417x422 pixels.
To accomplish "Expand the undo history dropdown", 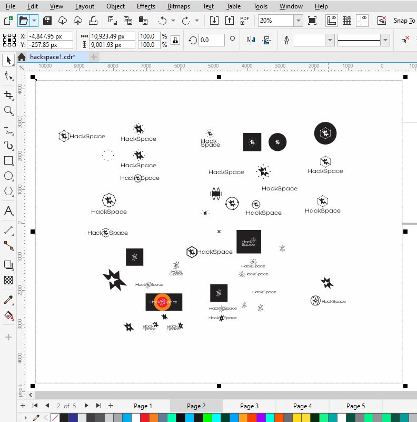I will point(173,21).
